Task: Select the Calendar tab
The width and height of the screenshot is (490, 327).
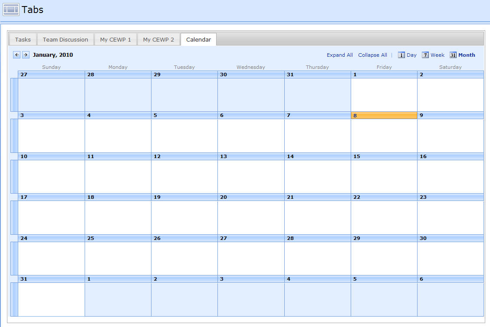Action: click(x=198, y=39)
